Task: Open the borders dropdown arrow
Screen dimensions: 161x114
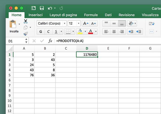Action: pos(73,31)
